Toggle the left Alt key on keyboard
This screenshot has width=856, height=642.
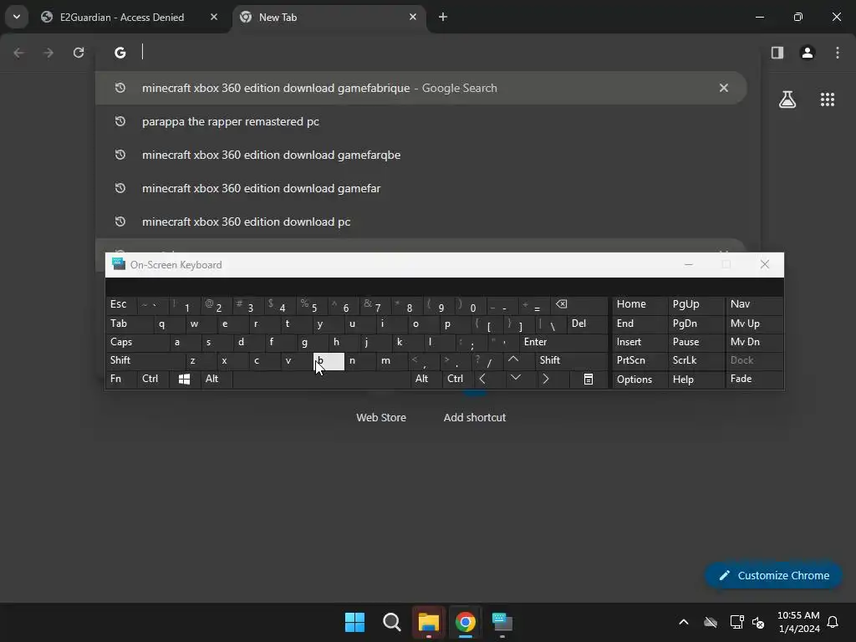[217, 379]
